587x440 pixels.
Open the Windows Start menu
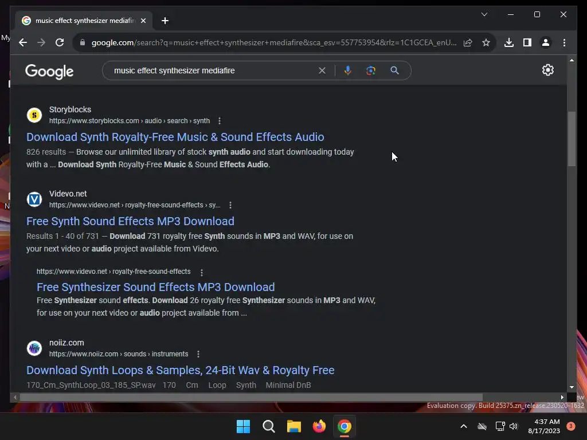243,426
